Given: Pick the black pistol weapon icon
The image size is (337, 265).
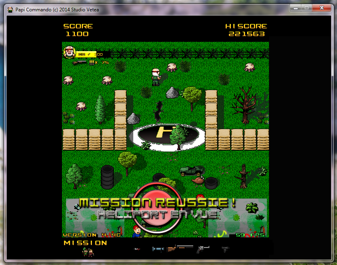Looking at the screenshot, I should pyautogui.click(x=226, y=249).
